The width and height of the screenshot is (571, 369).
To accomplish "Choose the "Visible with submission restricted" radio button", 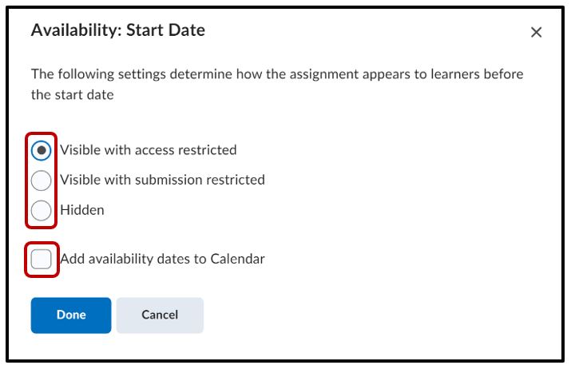I will (x=42, y=180).
